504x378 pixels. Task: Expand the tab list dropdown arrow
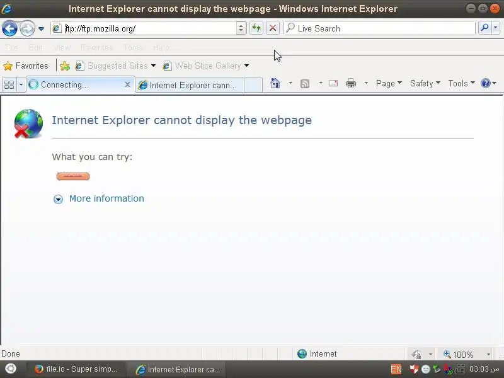pos(21,85)
